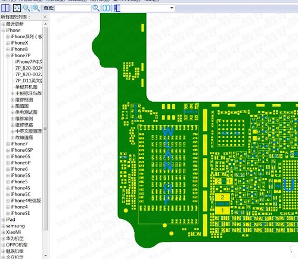Run the search magnifier beside the find box

pos(96,8)
